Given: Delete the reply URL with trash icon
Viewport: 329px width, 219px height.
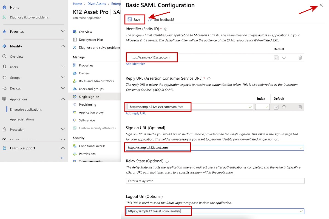Looking at the screenshot, I should click(x=300, y=107).
